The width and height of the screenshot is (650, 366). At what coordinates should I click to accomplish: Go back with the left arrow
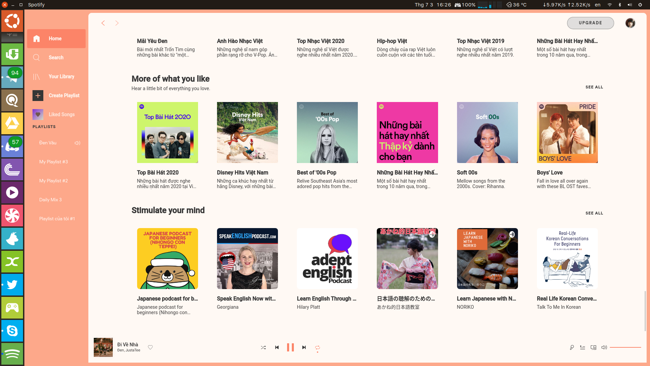tap(103, 23)
